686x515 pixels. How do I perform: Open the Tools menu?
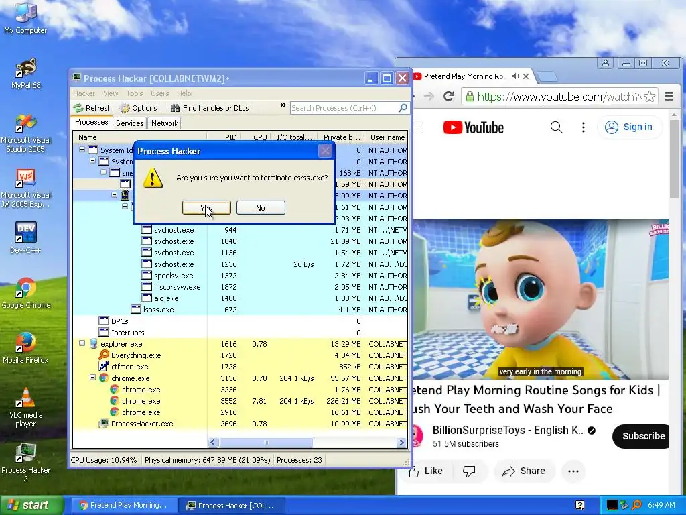click(134, 93)
